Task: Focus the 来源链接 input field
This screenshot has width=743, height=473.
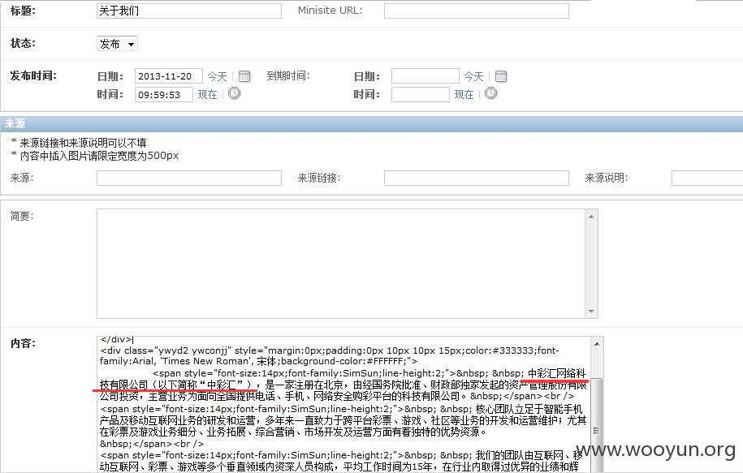Action: 476,178
